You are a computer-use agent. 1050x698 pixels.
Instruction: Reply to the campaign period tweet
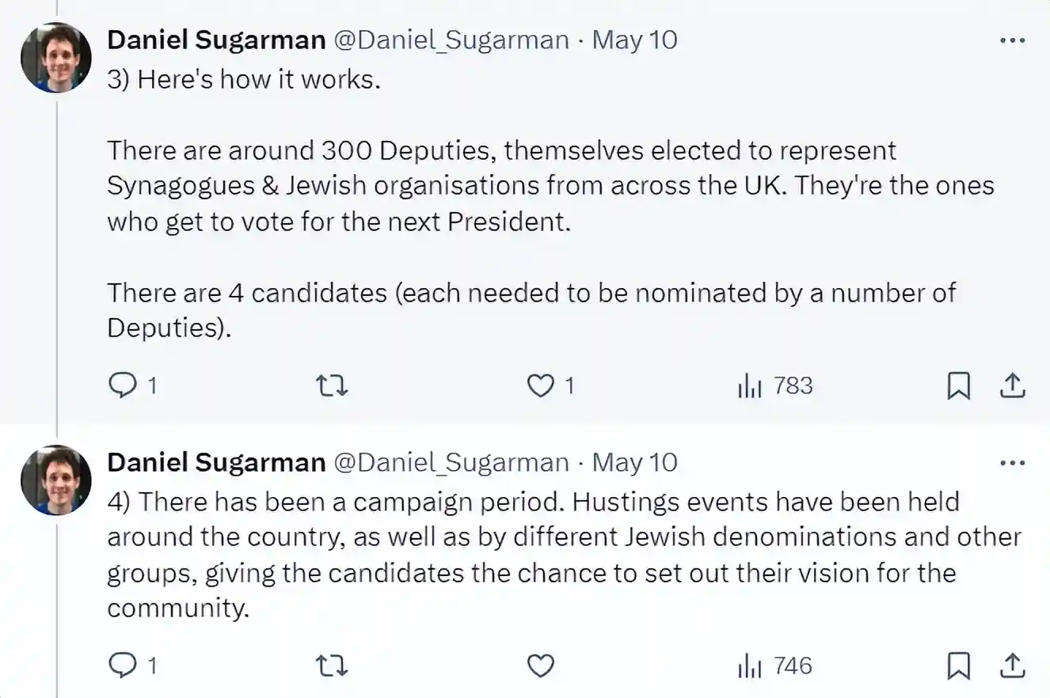(x=121, y=666)
